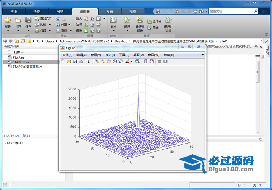Collapse the ribbon with the small arrow
This screenshot has width=272, height=190.
click(266, 35)
